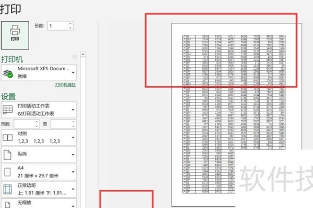Click the A4 paper sheet icon

coord(7,172)
